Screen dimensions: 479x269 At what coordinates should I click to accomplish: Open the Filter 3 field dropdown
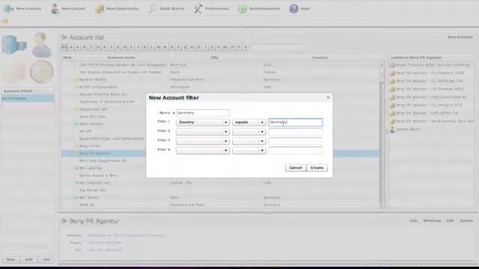[x=203, y=141]
